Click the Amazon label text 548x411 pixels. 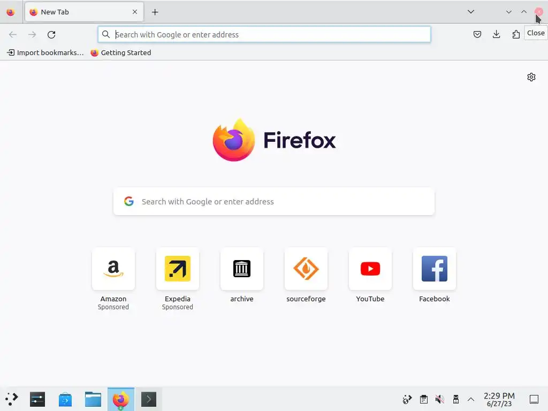pyautogui.click(x=113, y=299)
